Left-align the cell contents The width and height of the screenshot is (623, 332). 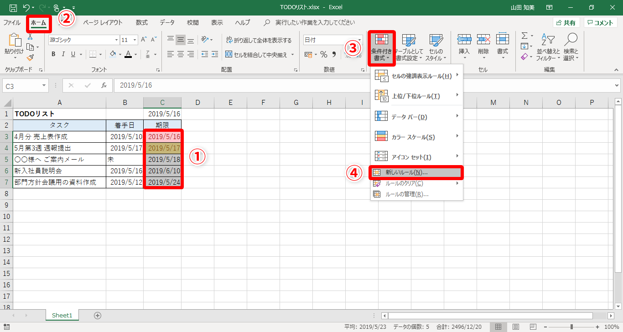[x=170, y=55]
